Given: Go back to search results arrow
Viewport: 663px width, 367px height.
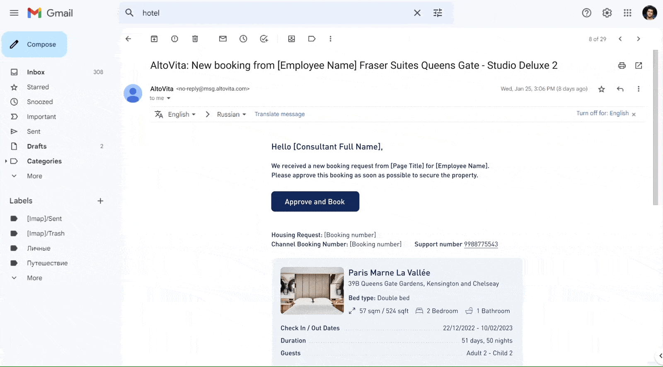Looking at the screenshot, I should 128,39.
